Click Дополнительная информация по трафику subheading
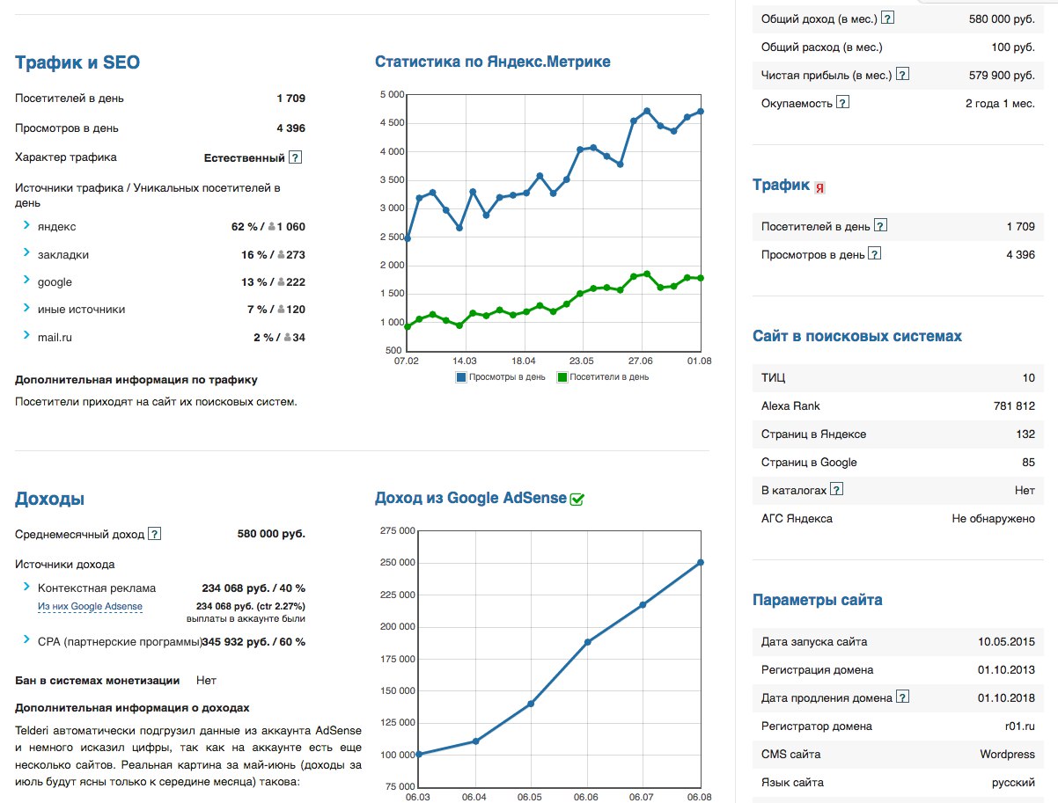 coord(136,380)
